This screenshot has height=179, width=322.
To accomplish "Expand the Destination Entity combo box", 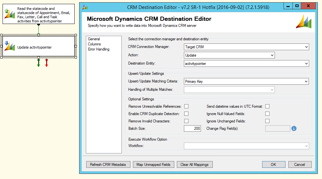I will coord(246,64).
